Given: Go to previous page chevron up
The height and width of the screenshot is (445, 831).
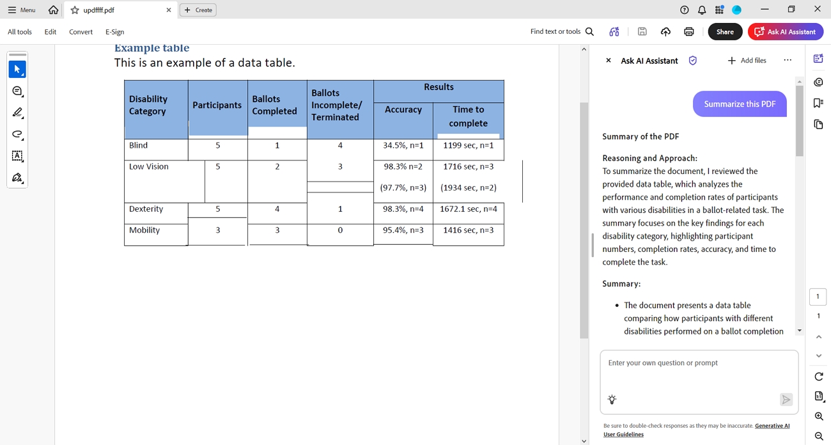Looking at the screenshot, I should tap(818, 337).
